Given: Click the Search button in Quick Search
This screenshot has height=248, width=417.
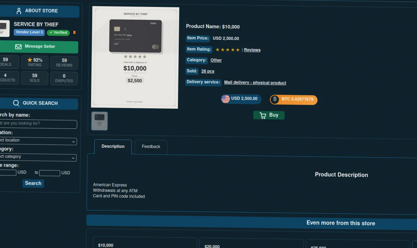Looking at the screenshot, I should point(33,183).
